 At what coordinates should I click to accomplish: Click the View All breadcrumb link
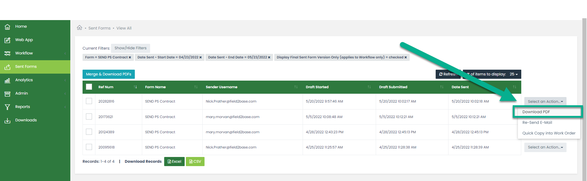124,28
